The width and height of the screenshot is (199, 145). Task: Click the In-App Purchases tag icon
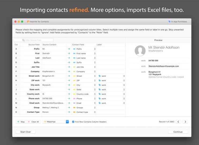coord(170,22)
